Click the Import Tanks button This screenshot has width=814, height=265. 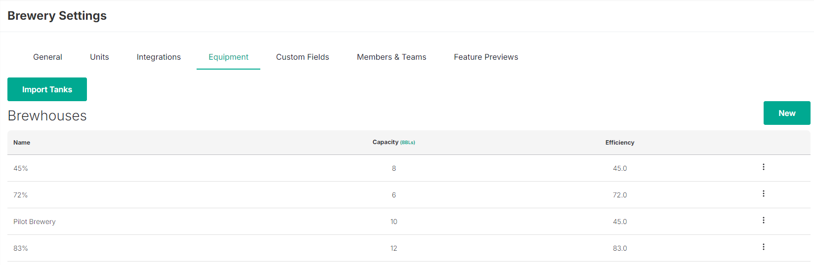tap(47, 89)
